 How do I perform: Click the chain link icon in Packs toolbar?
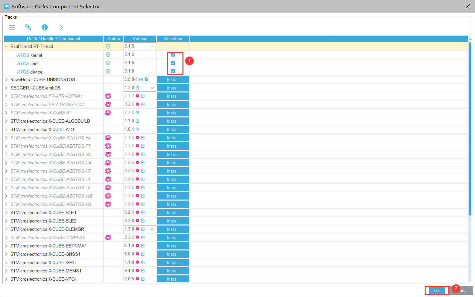click(x=28, y=27)
